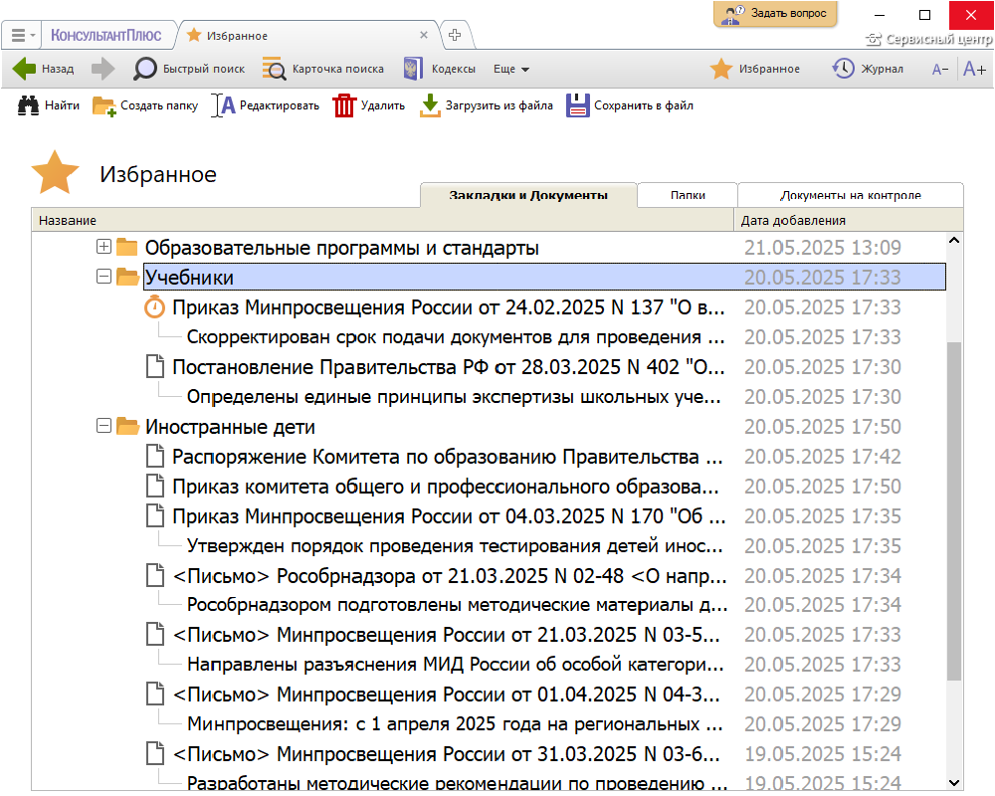Expand the Еще dropdown
Screen dimensions: 995x796
click(x=511, y=69)
